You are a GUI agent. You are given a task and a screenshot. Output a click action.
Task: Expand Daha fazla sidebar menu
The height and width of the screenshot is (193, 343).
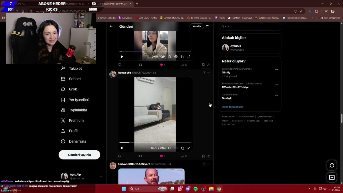point(74,141)
